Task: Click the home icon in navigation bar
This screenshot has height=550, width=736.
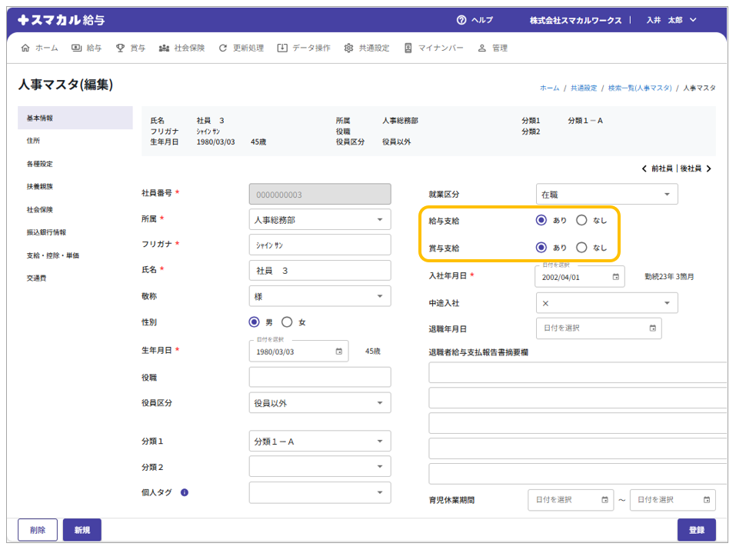Action: click(x=26, y=48)
